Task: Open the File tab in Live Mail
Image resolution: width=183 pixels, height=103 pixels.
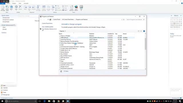Action: point(3,3)
